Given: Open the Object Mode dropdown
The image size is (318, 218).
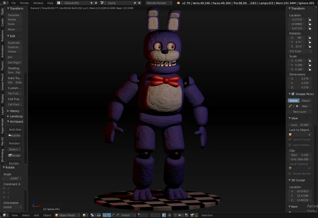Looking at the screenshot, I should pyautogui.click(x=67, y=215).
